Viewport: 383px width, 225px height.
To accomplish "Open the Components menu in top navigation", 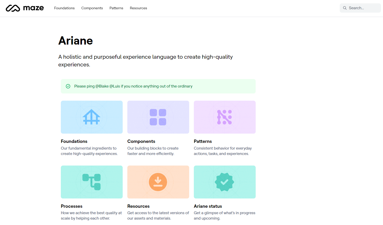I will [x=92, y=8].
